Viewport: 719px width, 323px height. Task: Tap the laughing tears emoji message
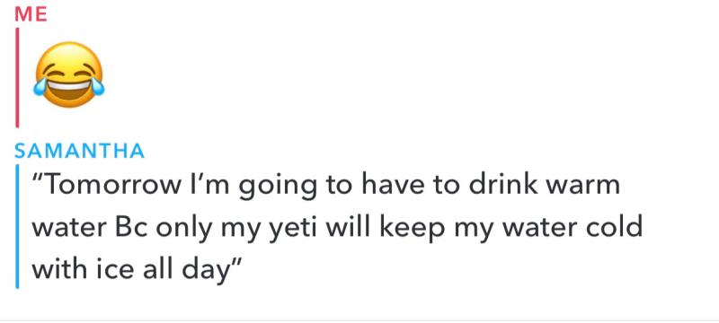69,75
